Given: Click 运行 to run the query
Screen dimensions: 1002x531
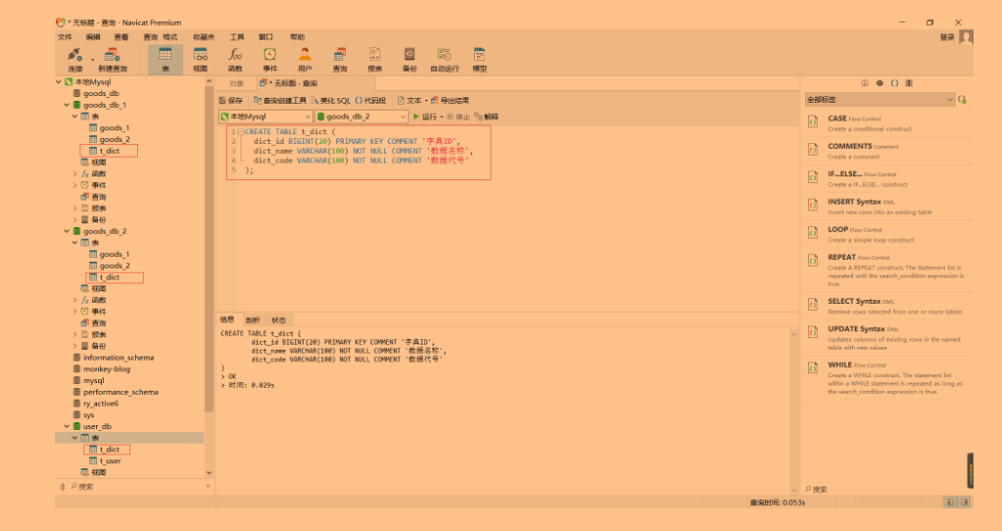Looking at the screenshot, I should 424,117.
